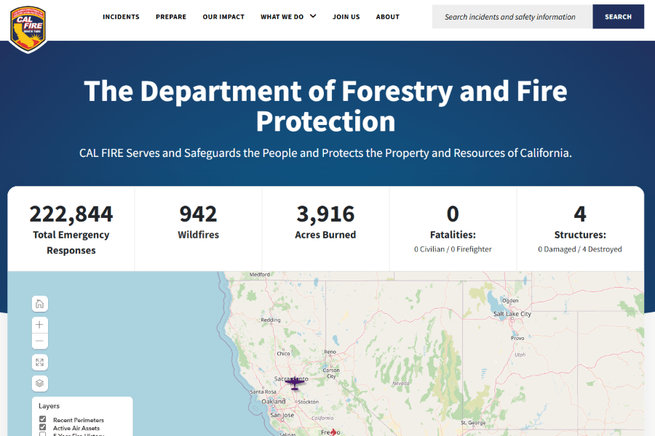Image resolution: width=655 pixels, height=436 pixels.
Task: Click the Medford label on map
Action: [x=259, y=275]
